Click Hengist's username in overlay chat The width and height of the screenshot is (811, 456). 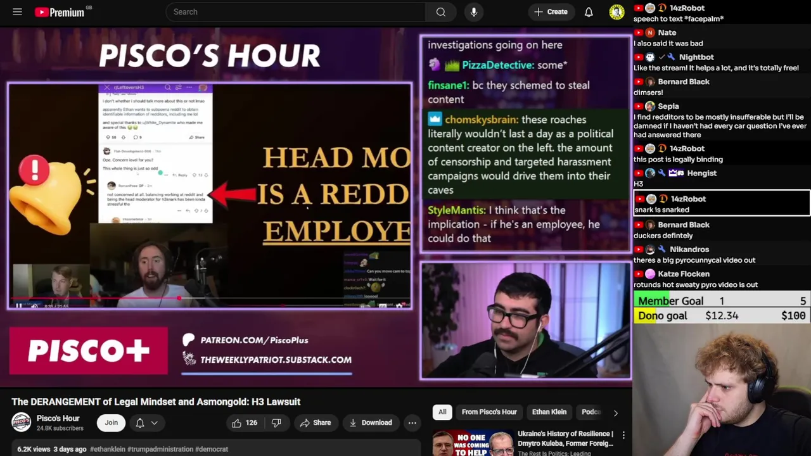701,173
